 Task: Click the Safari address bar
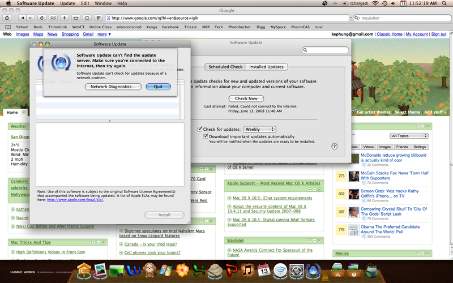pos(227,18)
